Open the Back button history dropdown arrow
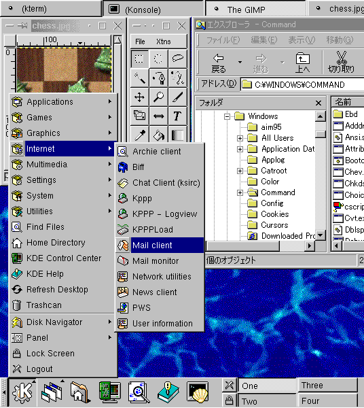This screenshot has width=364, height=408. coord(240,62)
